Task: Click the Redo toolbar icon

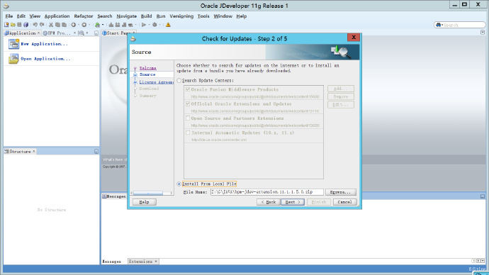Action: 42,25
